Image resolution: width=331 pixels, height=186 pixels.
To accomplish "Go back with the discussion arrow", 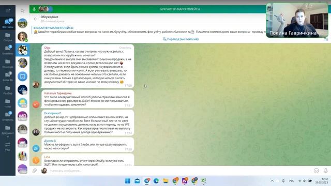I will pos(35,19).
